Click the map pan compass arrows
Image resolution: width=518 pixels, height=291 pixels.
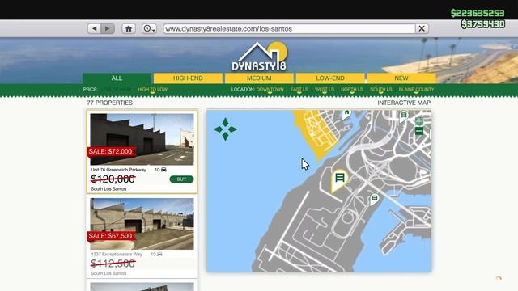(225, 129)
